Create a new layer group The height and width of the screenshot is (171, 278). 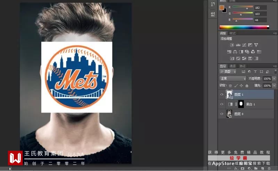(256, 169)
